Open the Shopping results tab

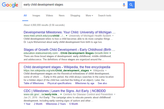coord(75,16)
